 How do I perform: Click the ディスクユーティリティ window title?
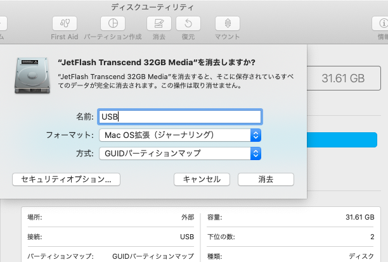(x=152, y=7)
